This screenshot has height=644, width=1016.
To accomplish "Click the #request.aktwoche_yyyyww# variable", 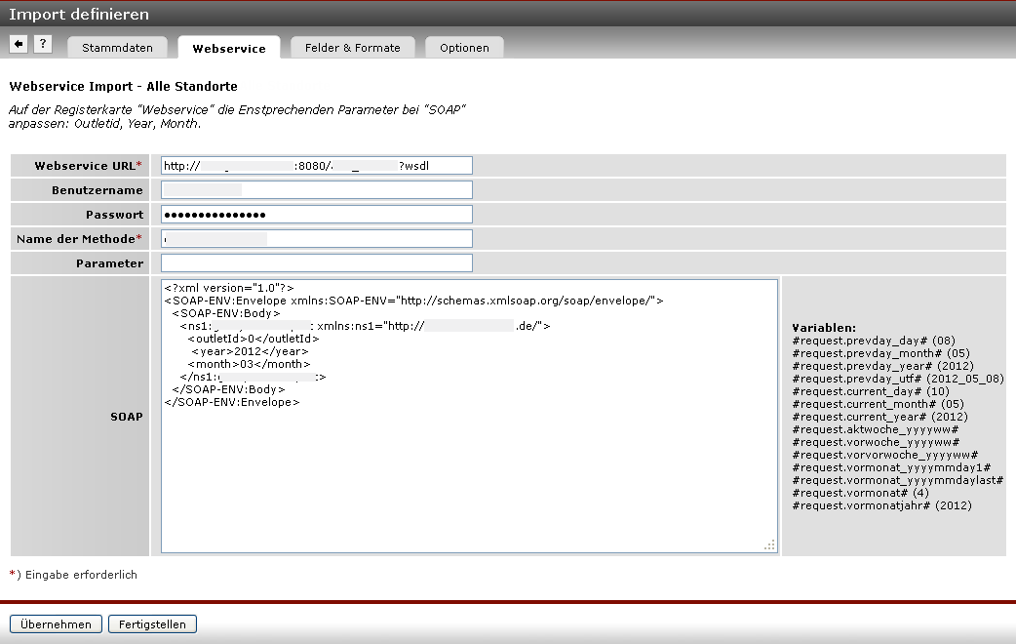I will [x=876, y=429].
